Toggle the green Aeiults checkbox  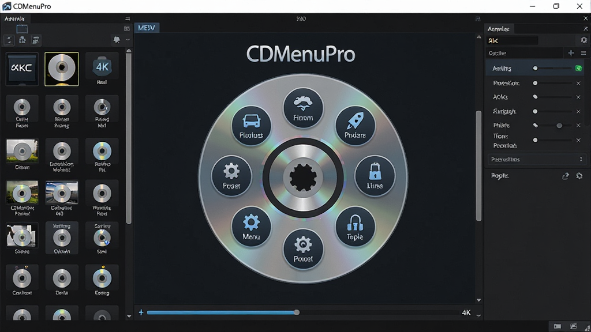coord(578,68)
